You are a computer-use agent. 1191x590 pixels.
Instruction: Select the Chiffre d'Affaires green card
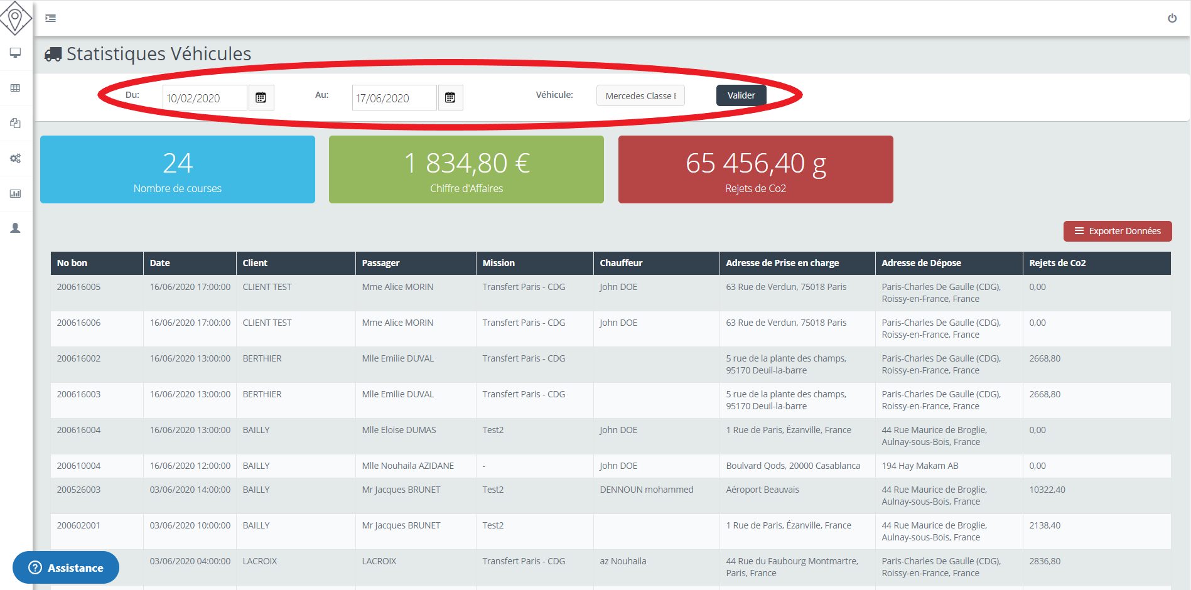tap(466, 169)
